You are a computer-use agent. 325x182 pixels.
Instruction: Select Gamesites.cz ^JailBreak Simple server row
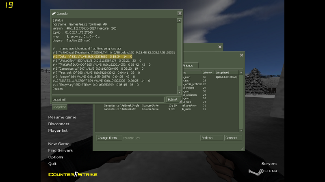coord(167,105)
